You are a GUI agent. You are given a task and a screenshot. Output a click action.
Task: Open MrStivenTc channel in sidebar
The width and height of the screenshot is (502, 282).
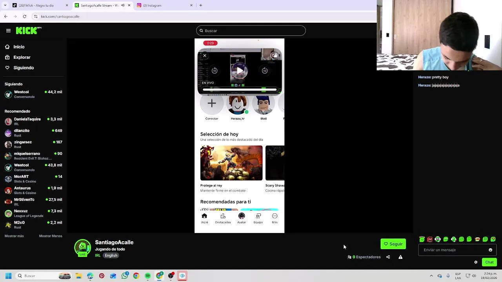pos(33,201)
